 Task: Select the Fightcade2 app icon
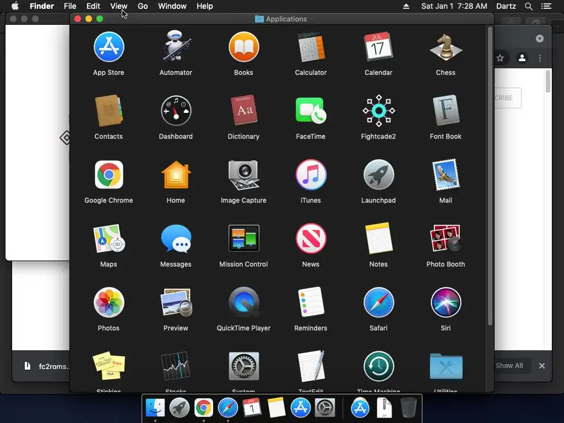[x=378, y=111]
